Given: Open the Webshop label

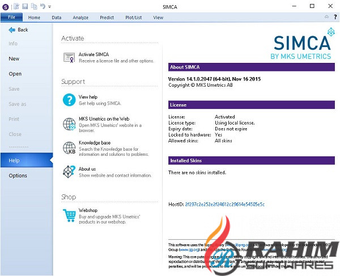Looking at the screenshot, I should click(x=88, y=210).
